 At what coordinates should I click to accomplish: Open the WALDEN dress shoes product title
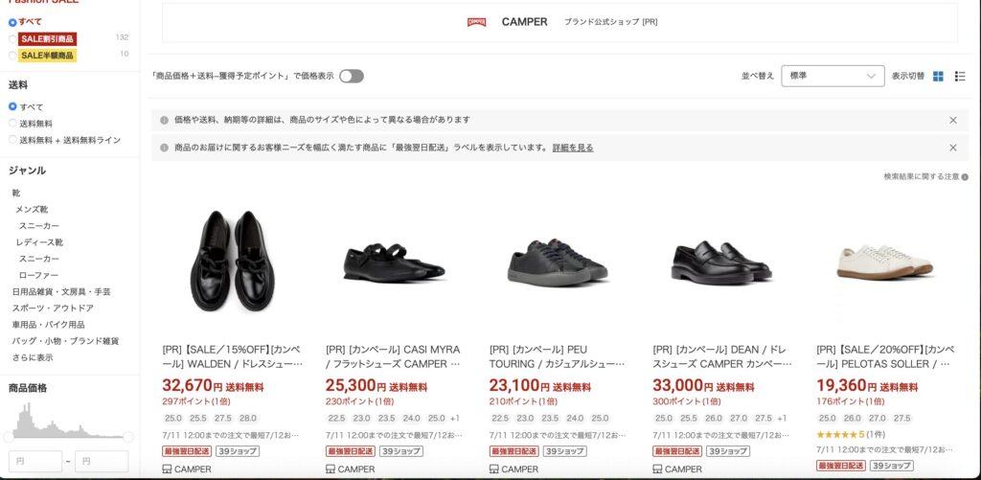232,356
